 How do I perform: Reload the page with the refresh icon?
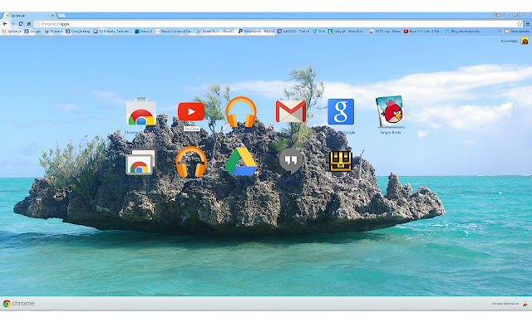21,24
